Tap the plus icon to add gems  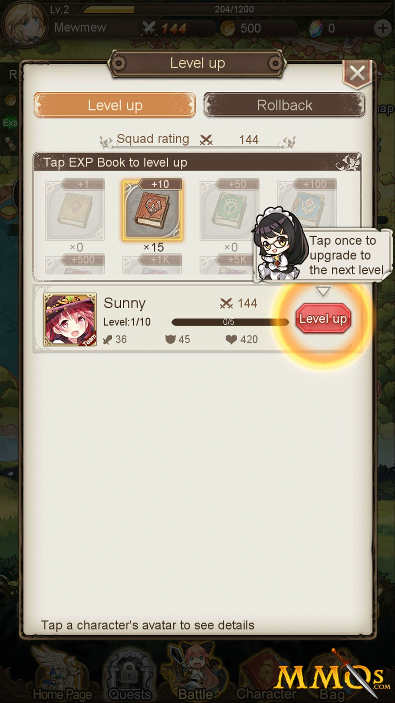382,28
